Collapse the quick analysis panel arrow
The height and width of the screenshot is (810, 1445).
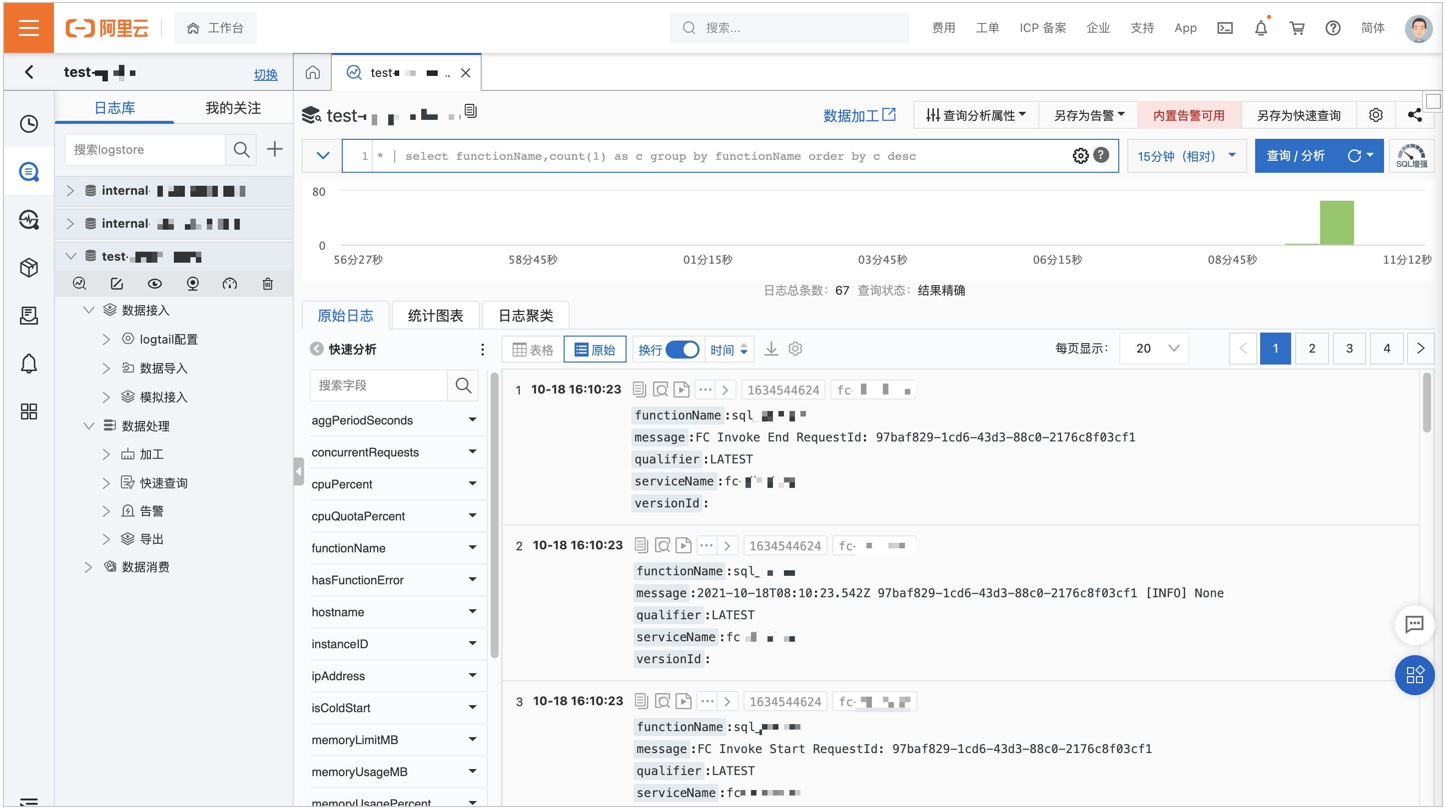316,349
